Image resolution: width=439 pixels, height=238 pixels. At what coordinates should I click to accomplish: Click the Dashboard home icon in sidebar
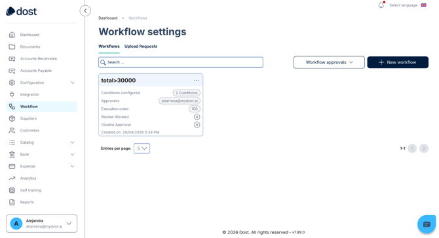[12, 35]
